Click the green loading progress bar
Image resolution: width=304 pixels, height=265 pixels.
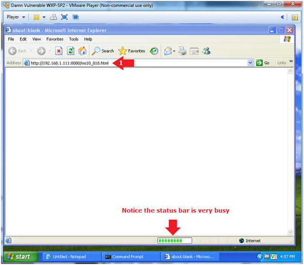pos(175,241)
